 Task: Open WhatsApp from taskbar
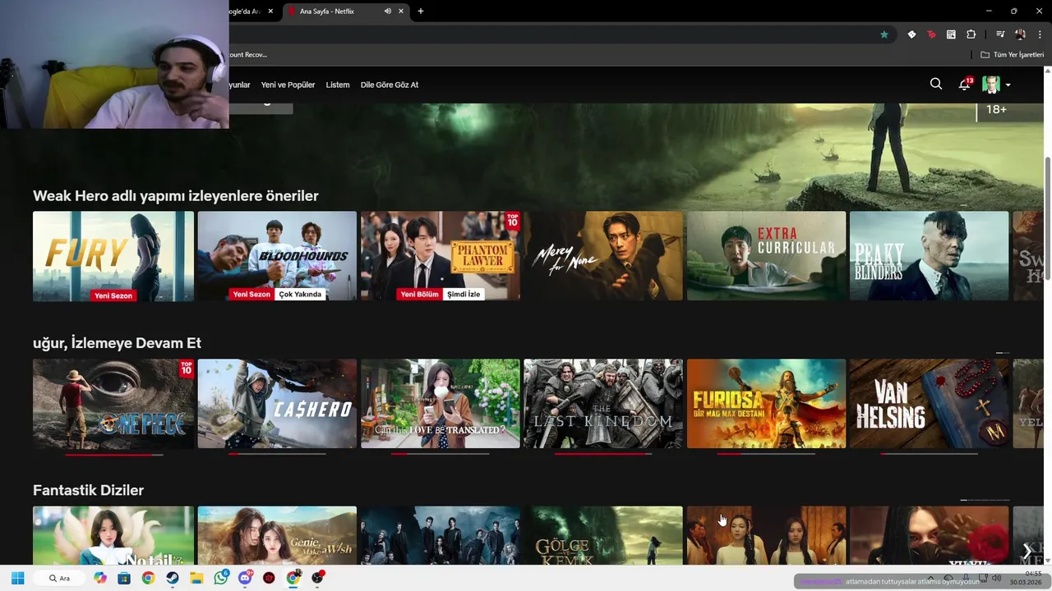click(221, 578)
